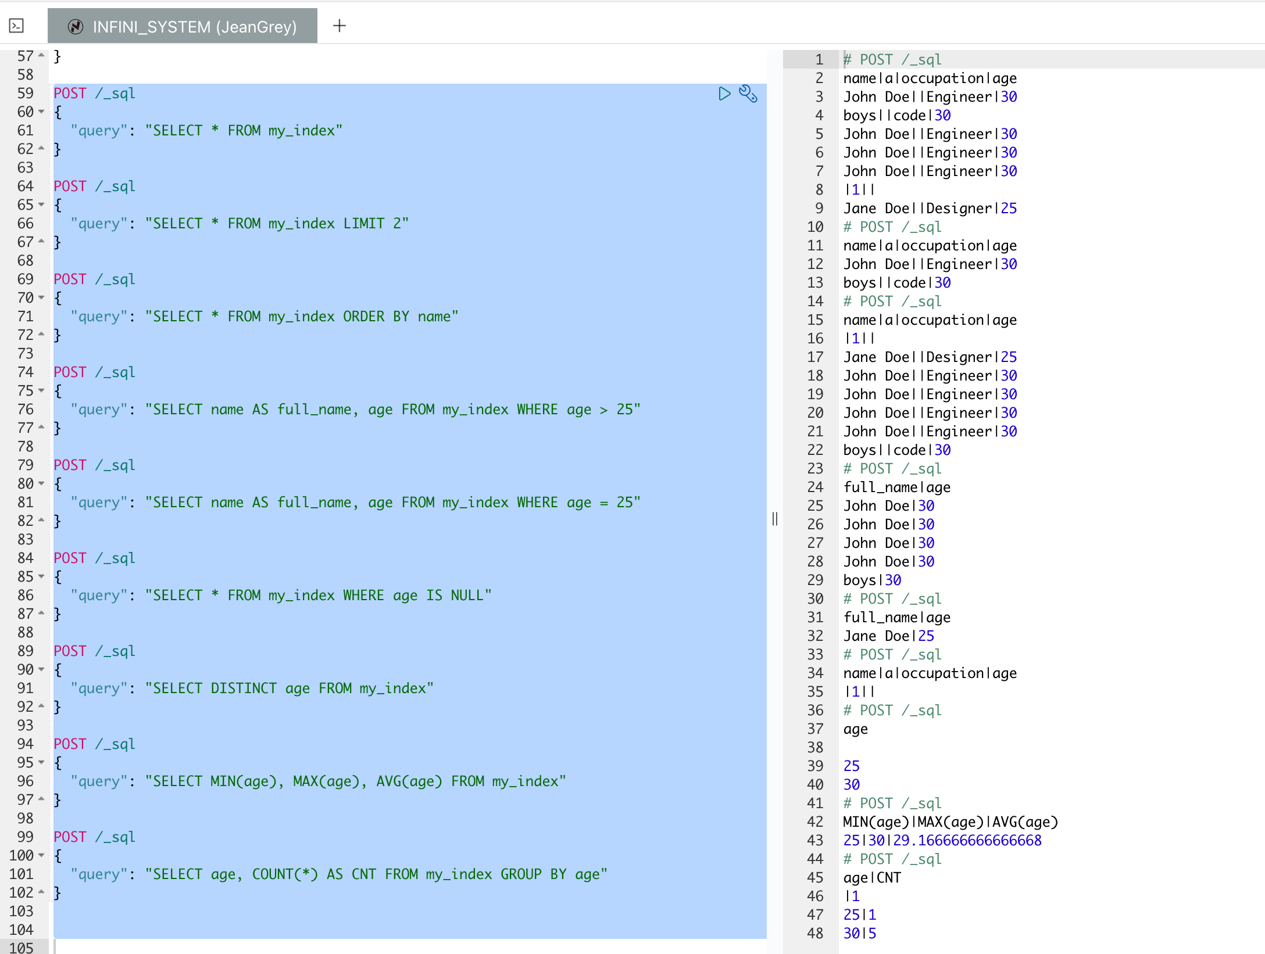
Task: Fold the block at line 75
Action: (x=42, y=390)
